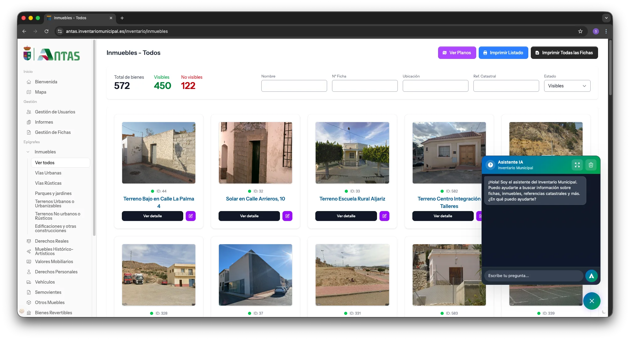Image resolution: width=630 pixels, height=340 pixels.
Task: Click the edit icon on Solar en Calle Arrieros card
Action: [287, 216]
